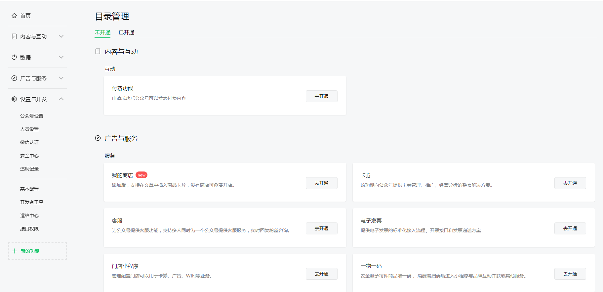The height and width of the screenshot is (292, 603).
Task: Click the plus icon beside 新的功能
Action: [15, 251]
